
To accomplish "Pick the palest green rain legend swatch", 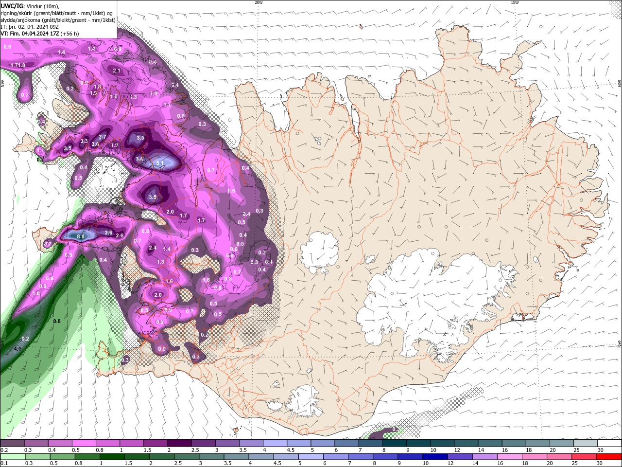I will coord(12,456).
